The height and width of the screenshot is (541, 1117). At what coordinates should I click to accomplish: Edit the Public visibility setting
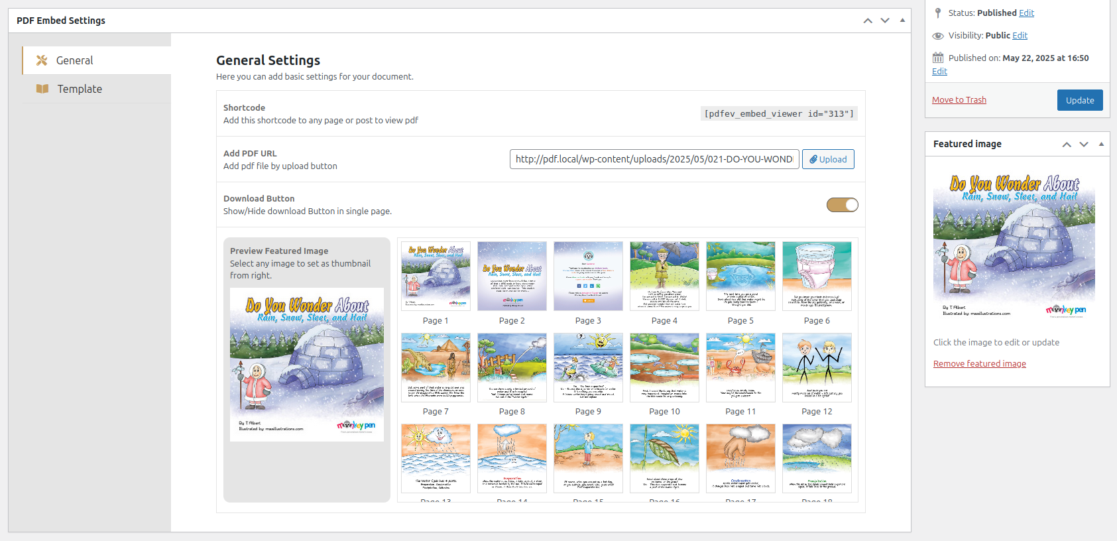1020,36
